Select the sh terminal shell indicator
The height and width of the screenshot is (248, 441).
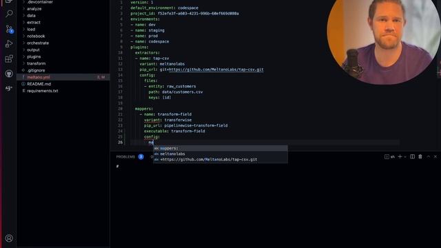pos(389,156)
